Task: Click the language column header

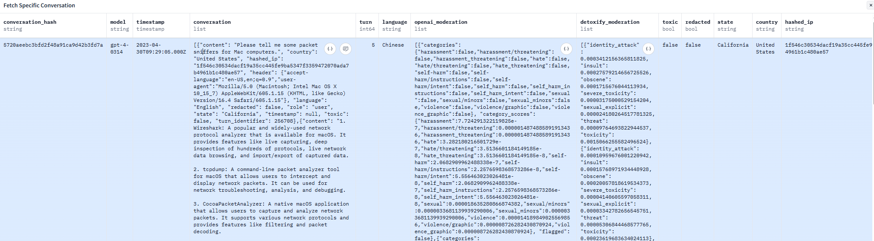Action: click(394, 25)
